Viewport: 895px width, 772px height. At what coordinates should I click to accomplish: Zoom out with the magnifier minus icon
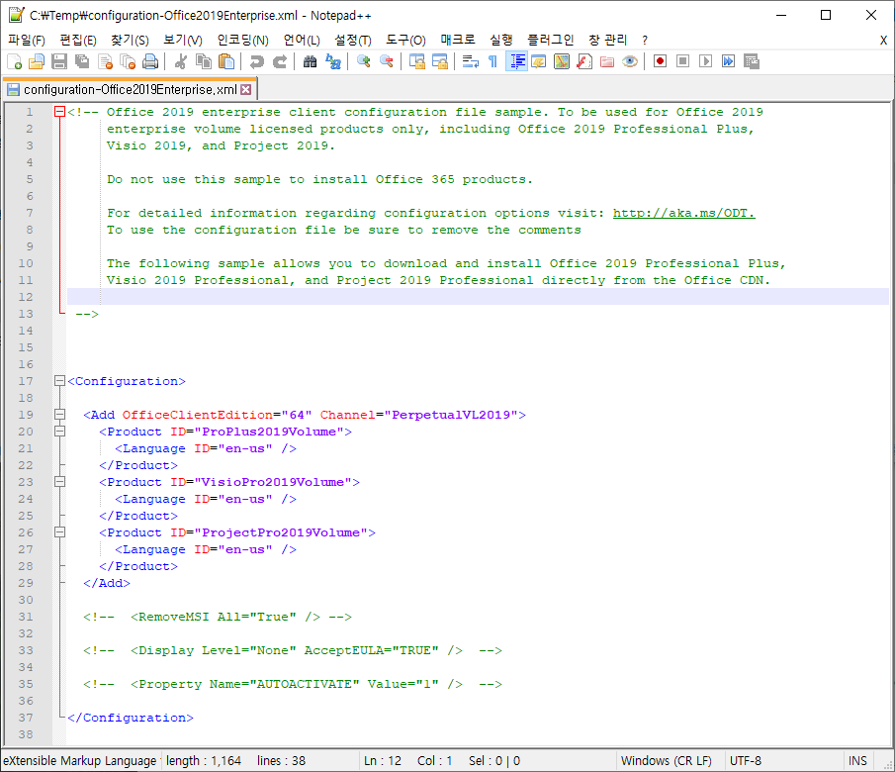click(387, 61)
